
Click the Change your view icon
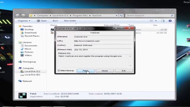pyautogui.click(x=151, y=21)
